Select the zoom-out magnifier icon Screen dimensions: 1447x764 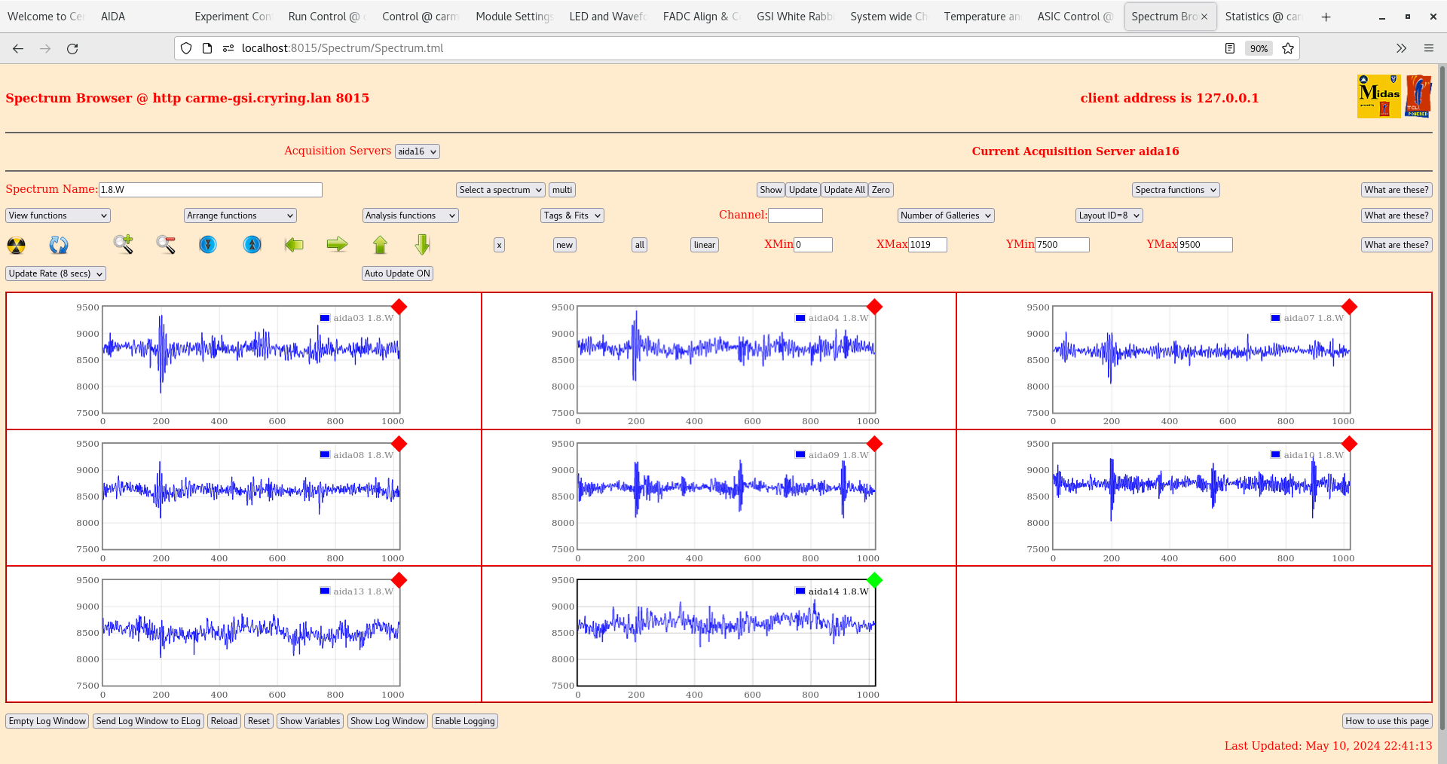pos(166,245)
